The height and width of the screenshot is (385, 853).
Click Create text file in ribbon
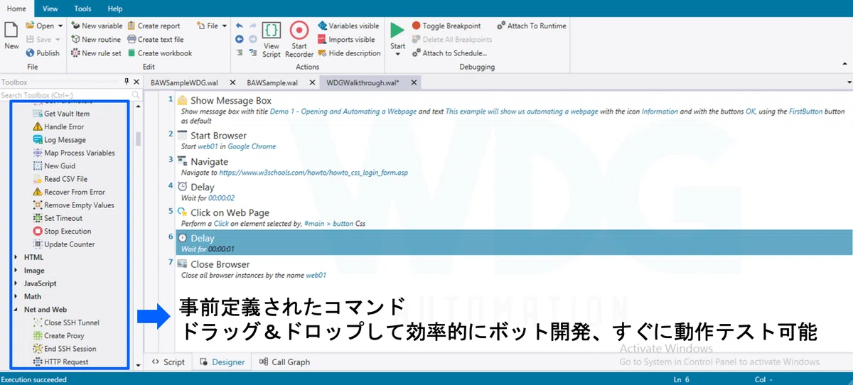[x=155, y=39]
